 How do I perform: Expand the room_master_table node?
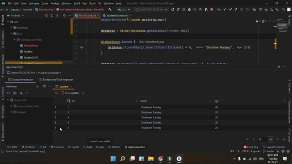coord(11,106)
